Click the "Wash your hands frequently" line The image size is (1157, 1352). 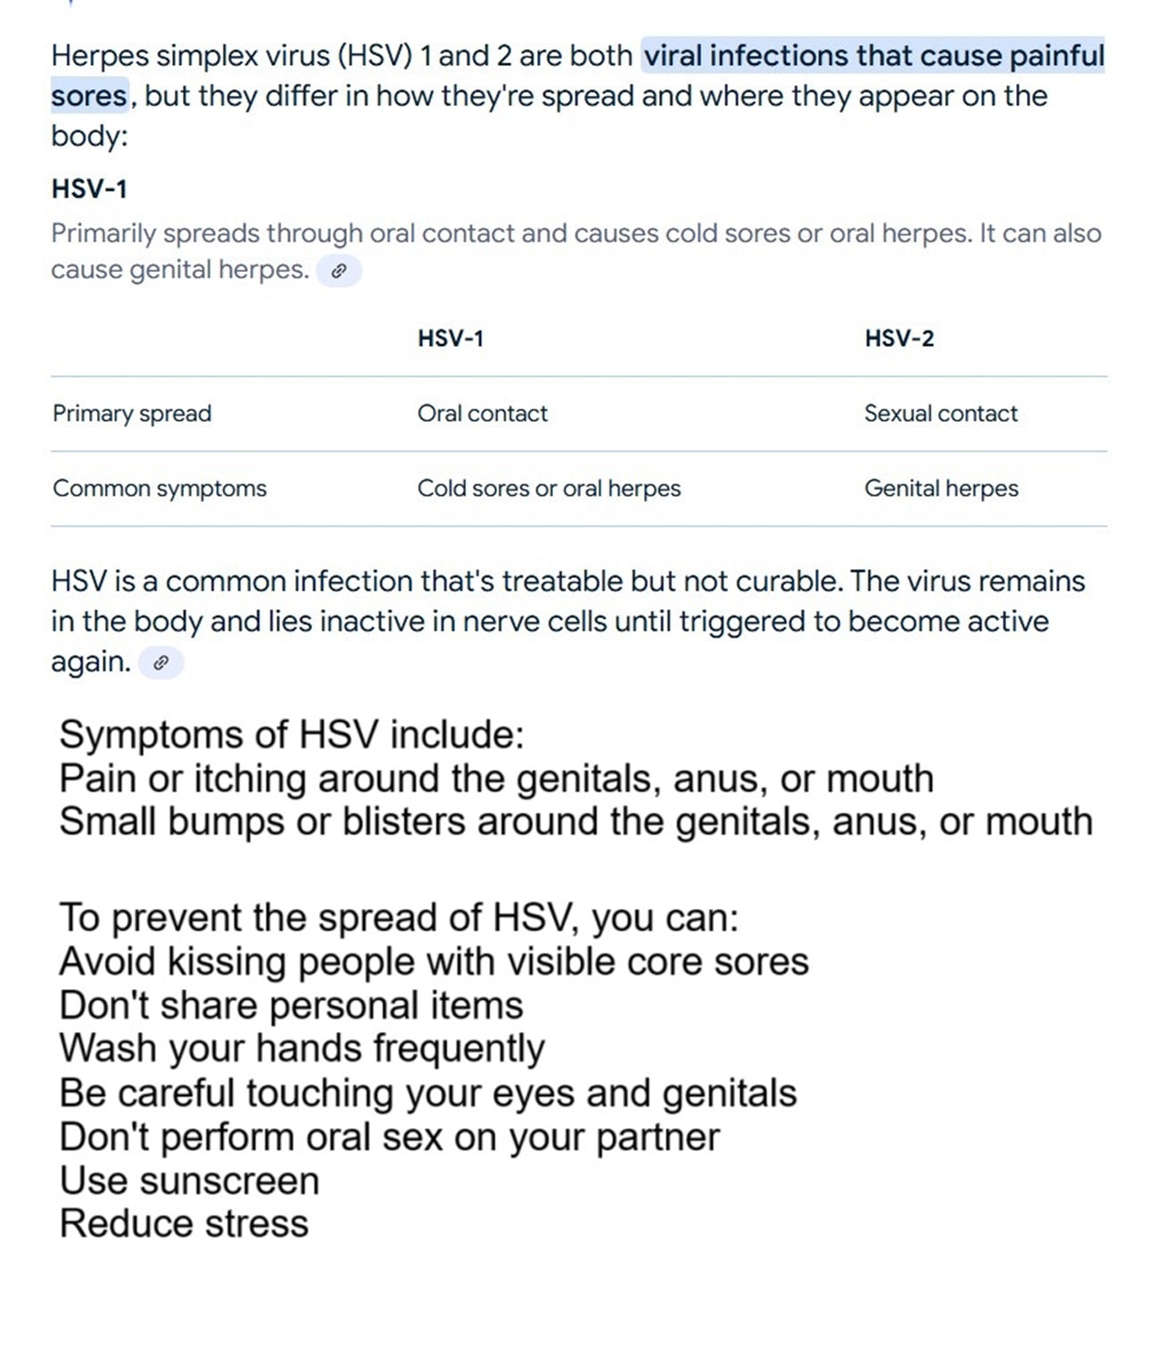[302, 1049]
